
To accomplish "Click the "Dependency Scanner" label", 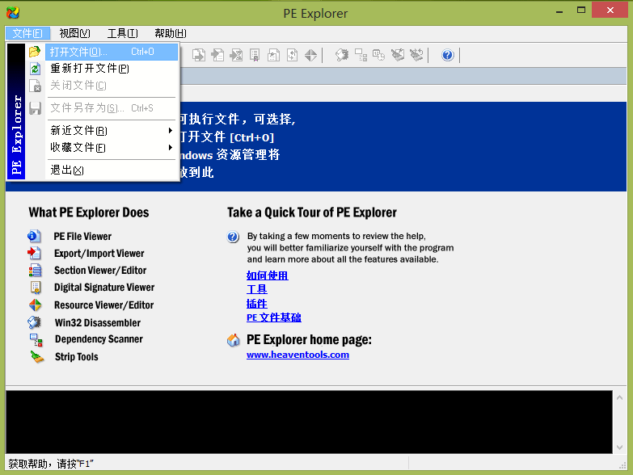I will pos(99,339).
